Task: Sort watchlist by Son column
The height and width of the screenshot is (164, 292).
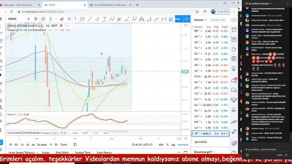Action: (x=209, y=27)
